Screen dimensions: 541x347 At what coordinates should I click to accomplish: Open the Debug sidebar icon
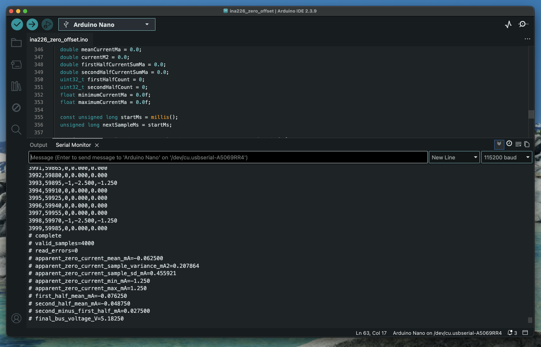pyautogui.click(x=16, y=107)
